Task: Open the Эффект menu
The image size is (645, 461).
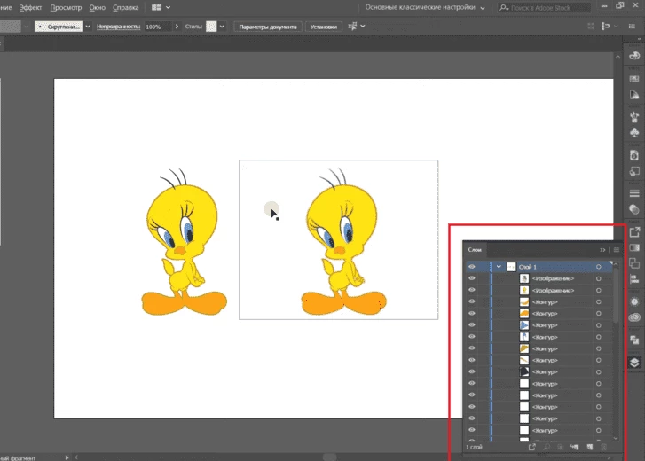Action: click(30, 7)
